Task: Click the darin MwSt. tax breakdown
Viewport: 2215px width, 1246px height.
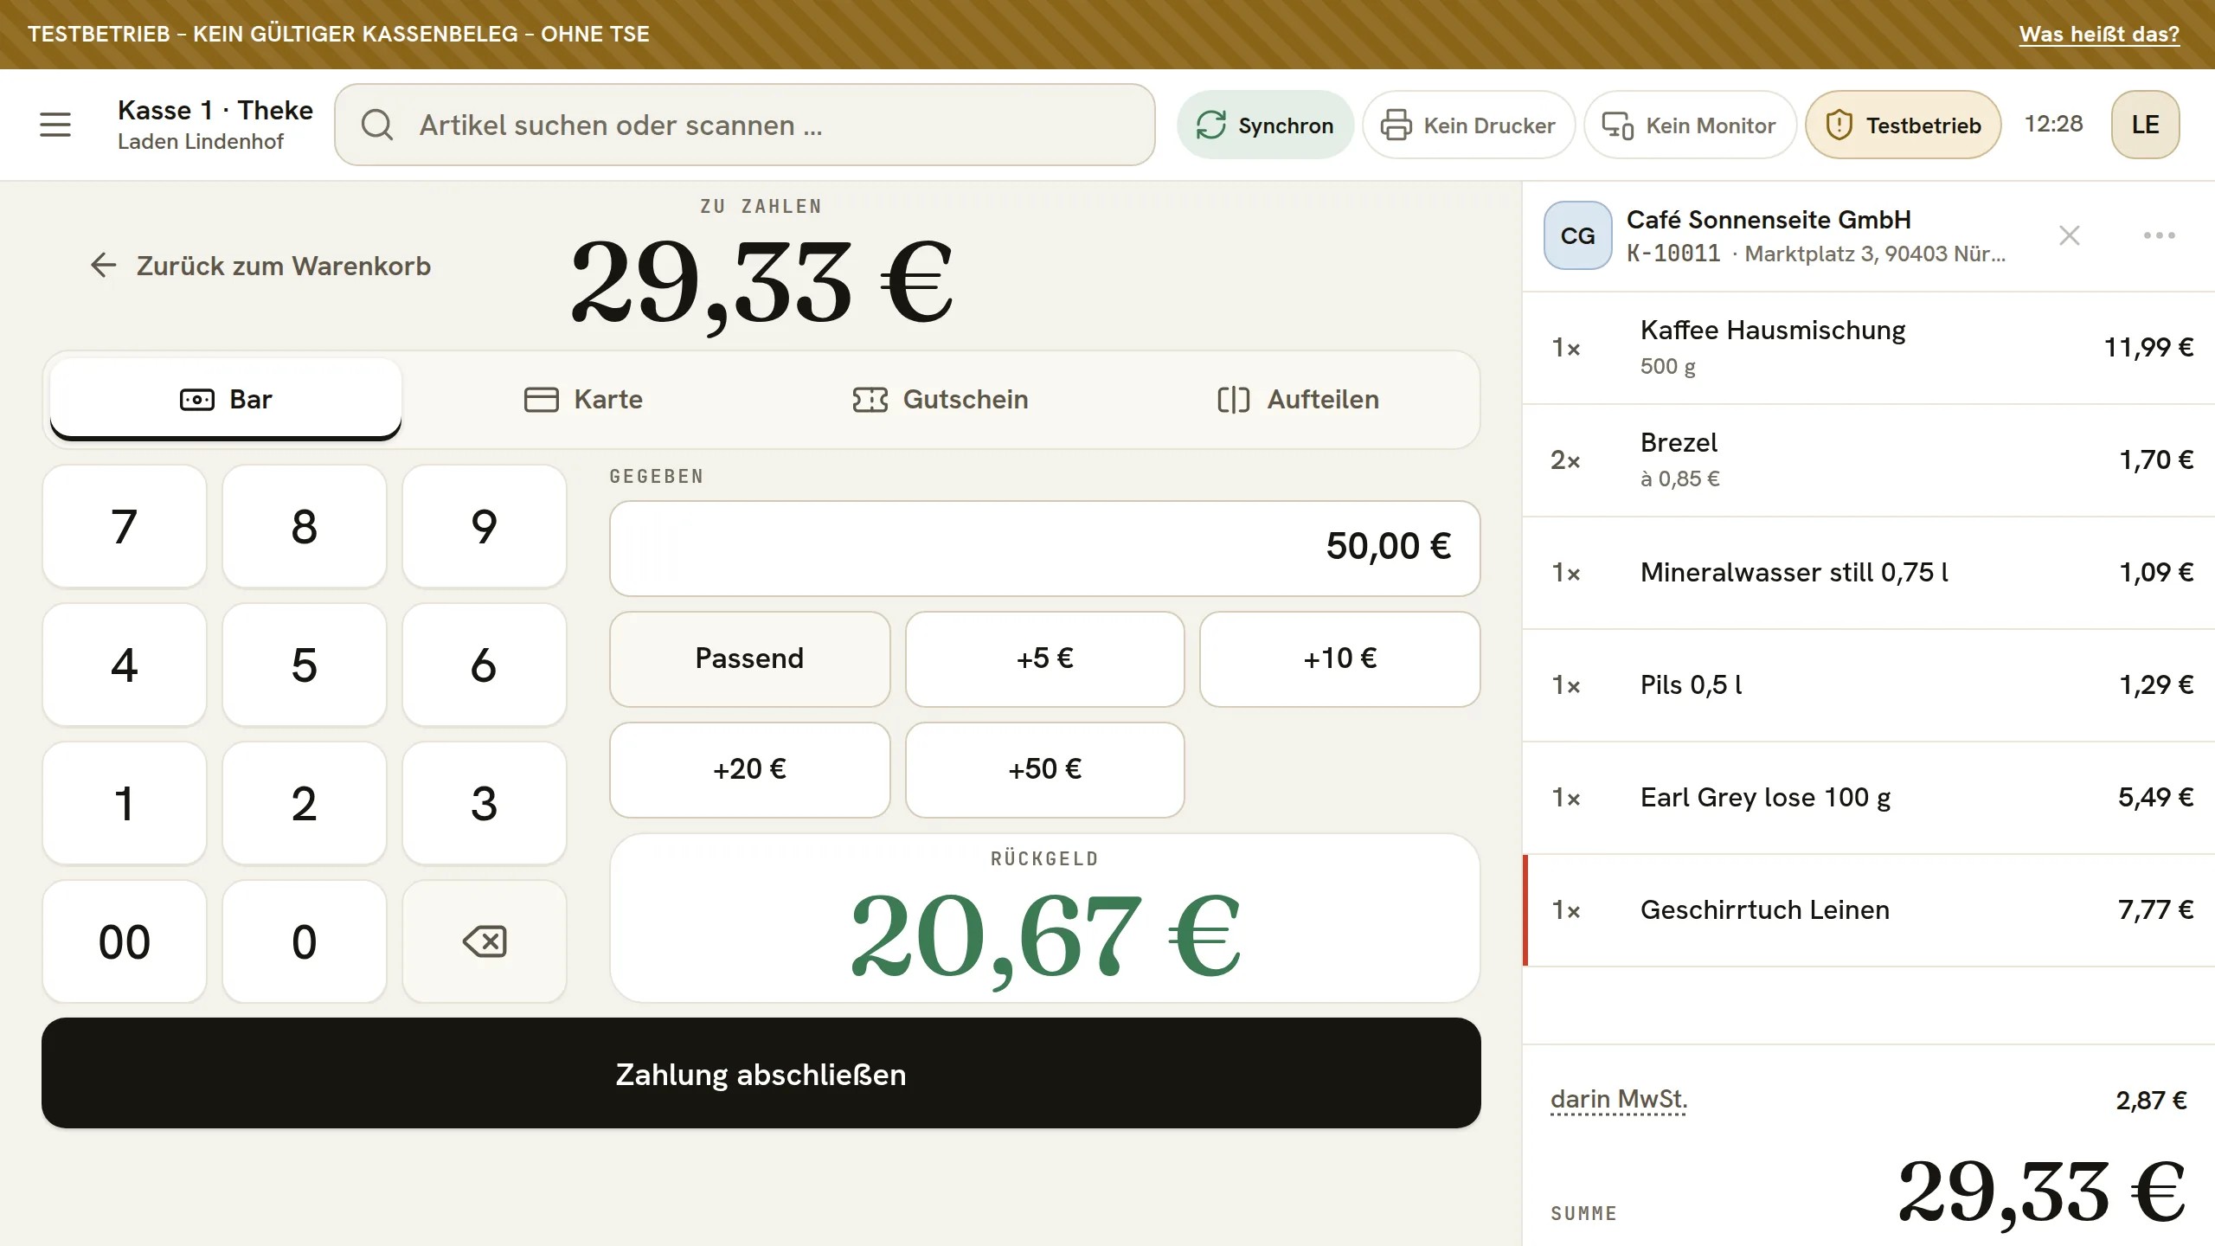Action: (x=1619, y=1099)
